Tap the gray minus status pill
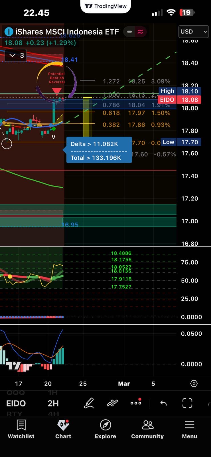The width and height of the screenshot is (211, 457). coord(129,32)
